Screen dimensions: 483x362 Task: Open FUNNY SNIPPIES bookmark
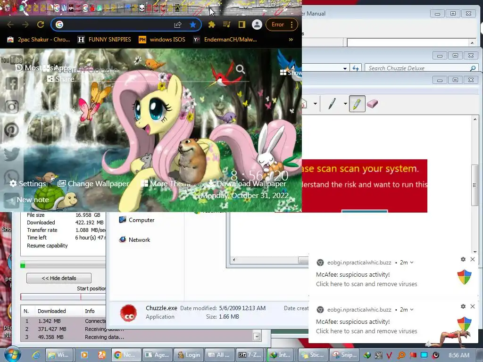(x=104, y=40)
